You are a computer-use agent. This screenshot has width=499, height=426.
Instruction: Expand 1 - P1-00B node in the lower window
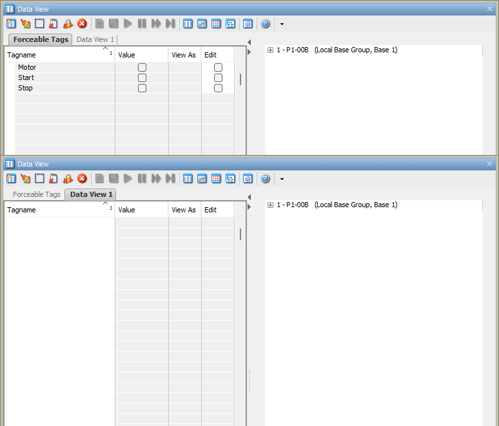(x=270, y=205)
